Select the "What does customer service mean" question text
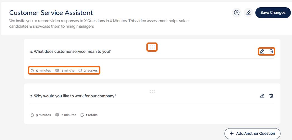292x140 pixels. pyautogui.click(x=71, y=51)
